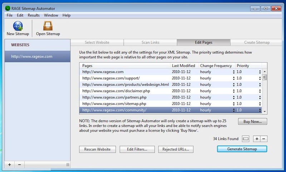
Task: Click the 2010-11-12 date in support/ row
Action: [x=181, y=78]
